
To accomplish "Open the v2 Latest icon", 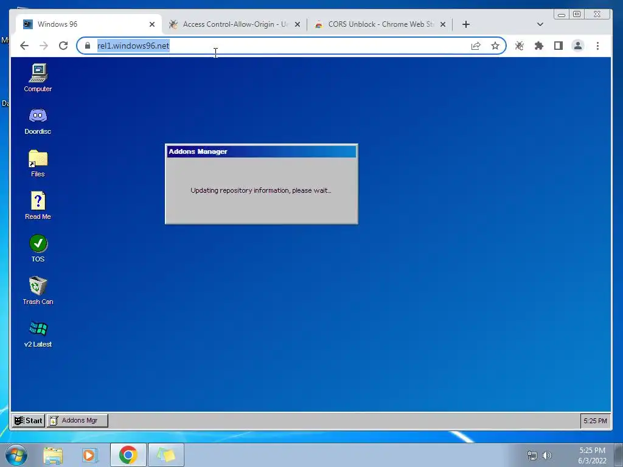I will tap(38, 334).
